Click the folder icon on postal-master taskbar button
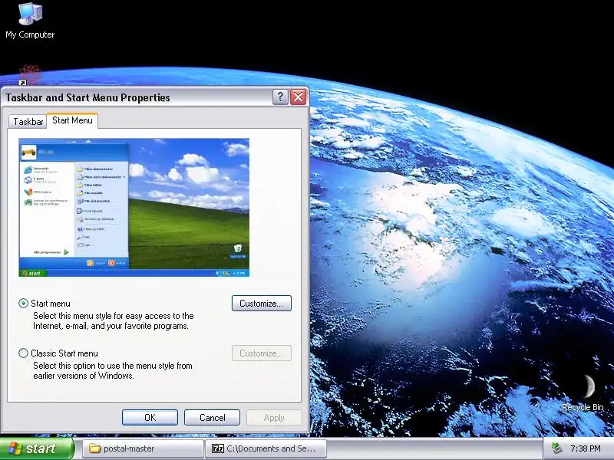This screenshot has width=614, height=460. pos(94,449)
